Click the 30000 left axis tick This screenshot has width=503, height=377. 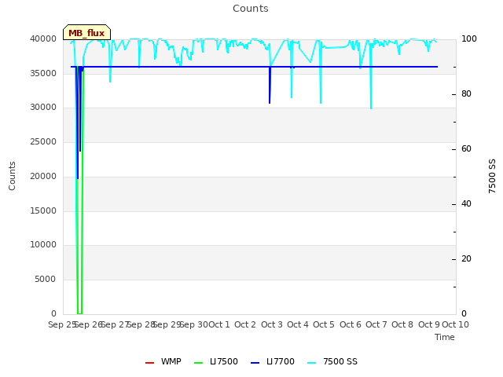click(x=43, y=107)
